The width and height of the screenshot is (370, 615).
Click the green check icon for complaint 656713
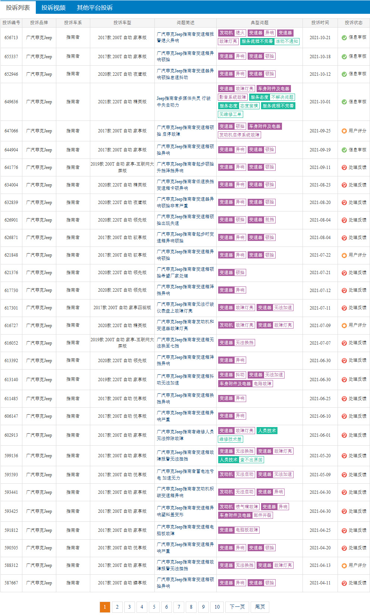tap(344, 38)
